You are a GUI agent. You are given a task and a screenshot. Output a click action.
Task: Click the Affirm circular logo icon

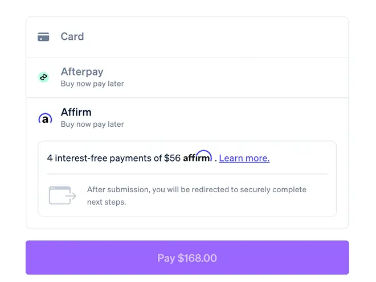click(x=45, y=118)
